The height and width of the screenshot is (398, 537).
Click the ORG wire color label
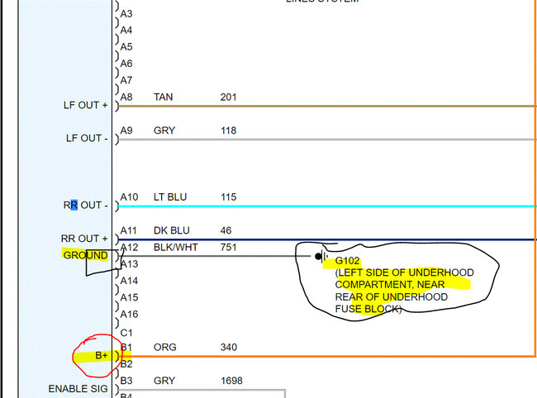click(164, 347)
